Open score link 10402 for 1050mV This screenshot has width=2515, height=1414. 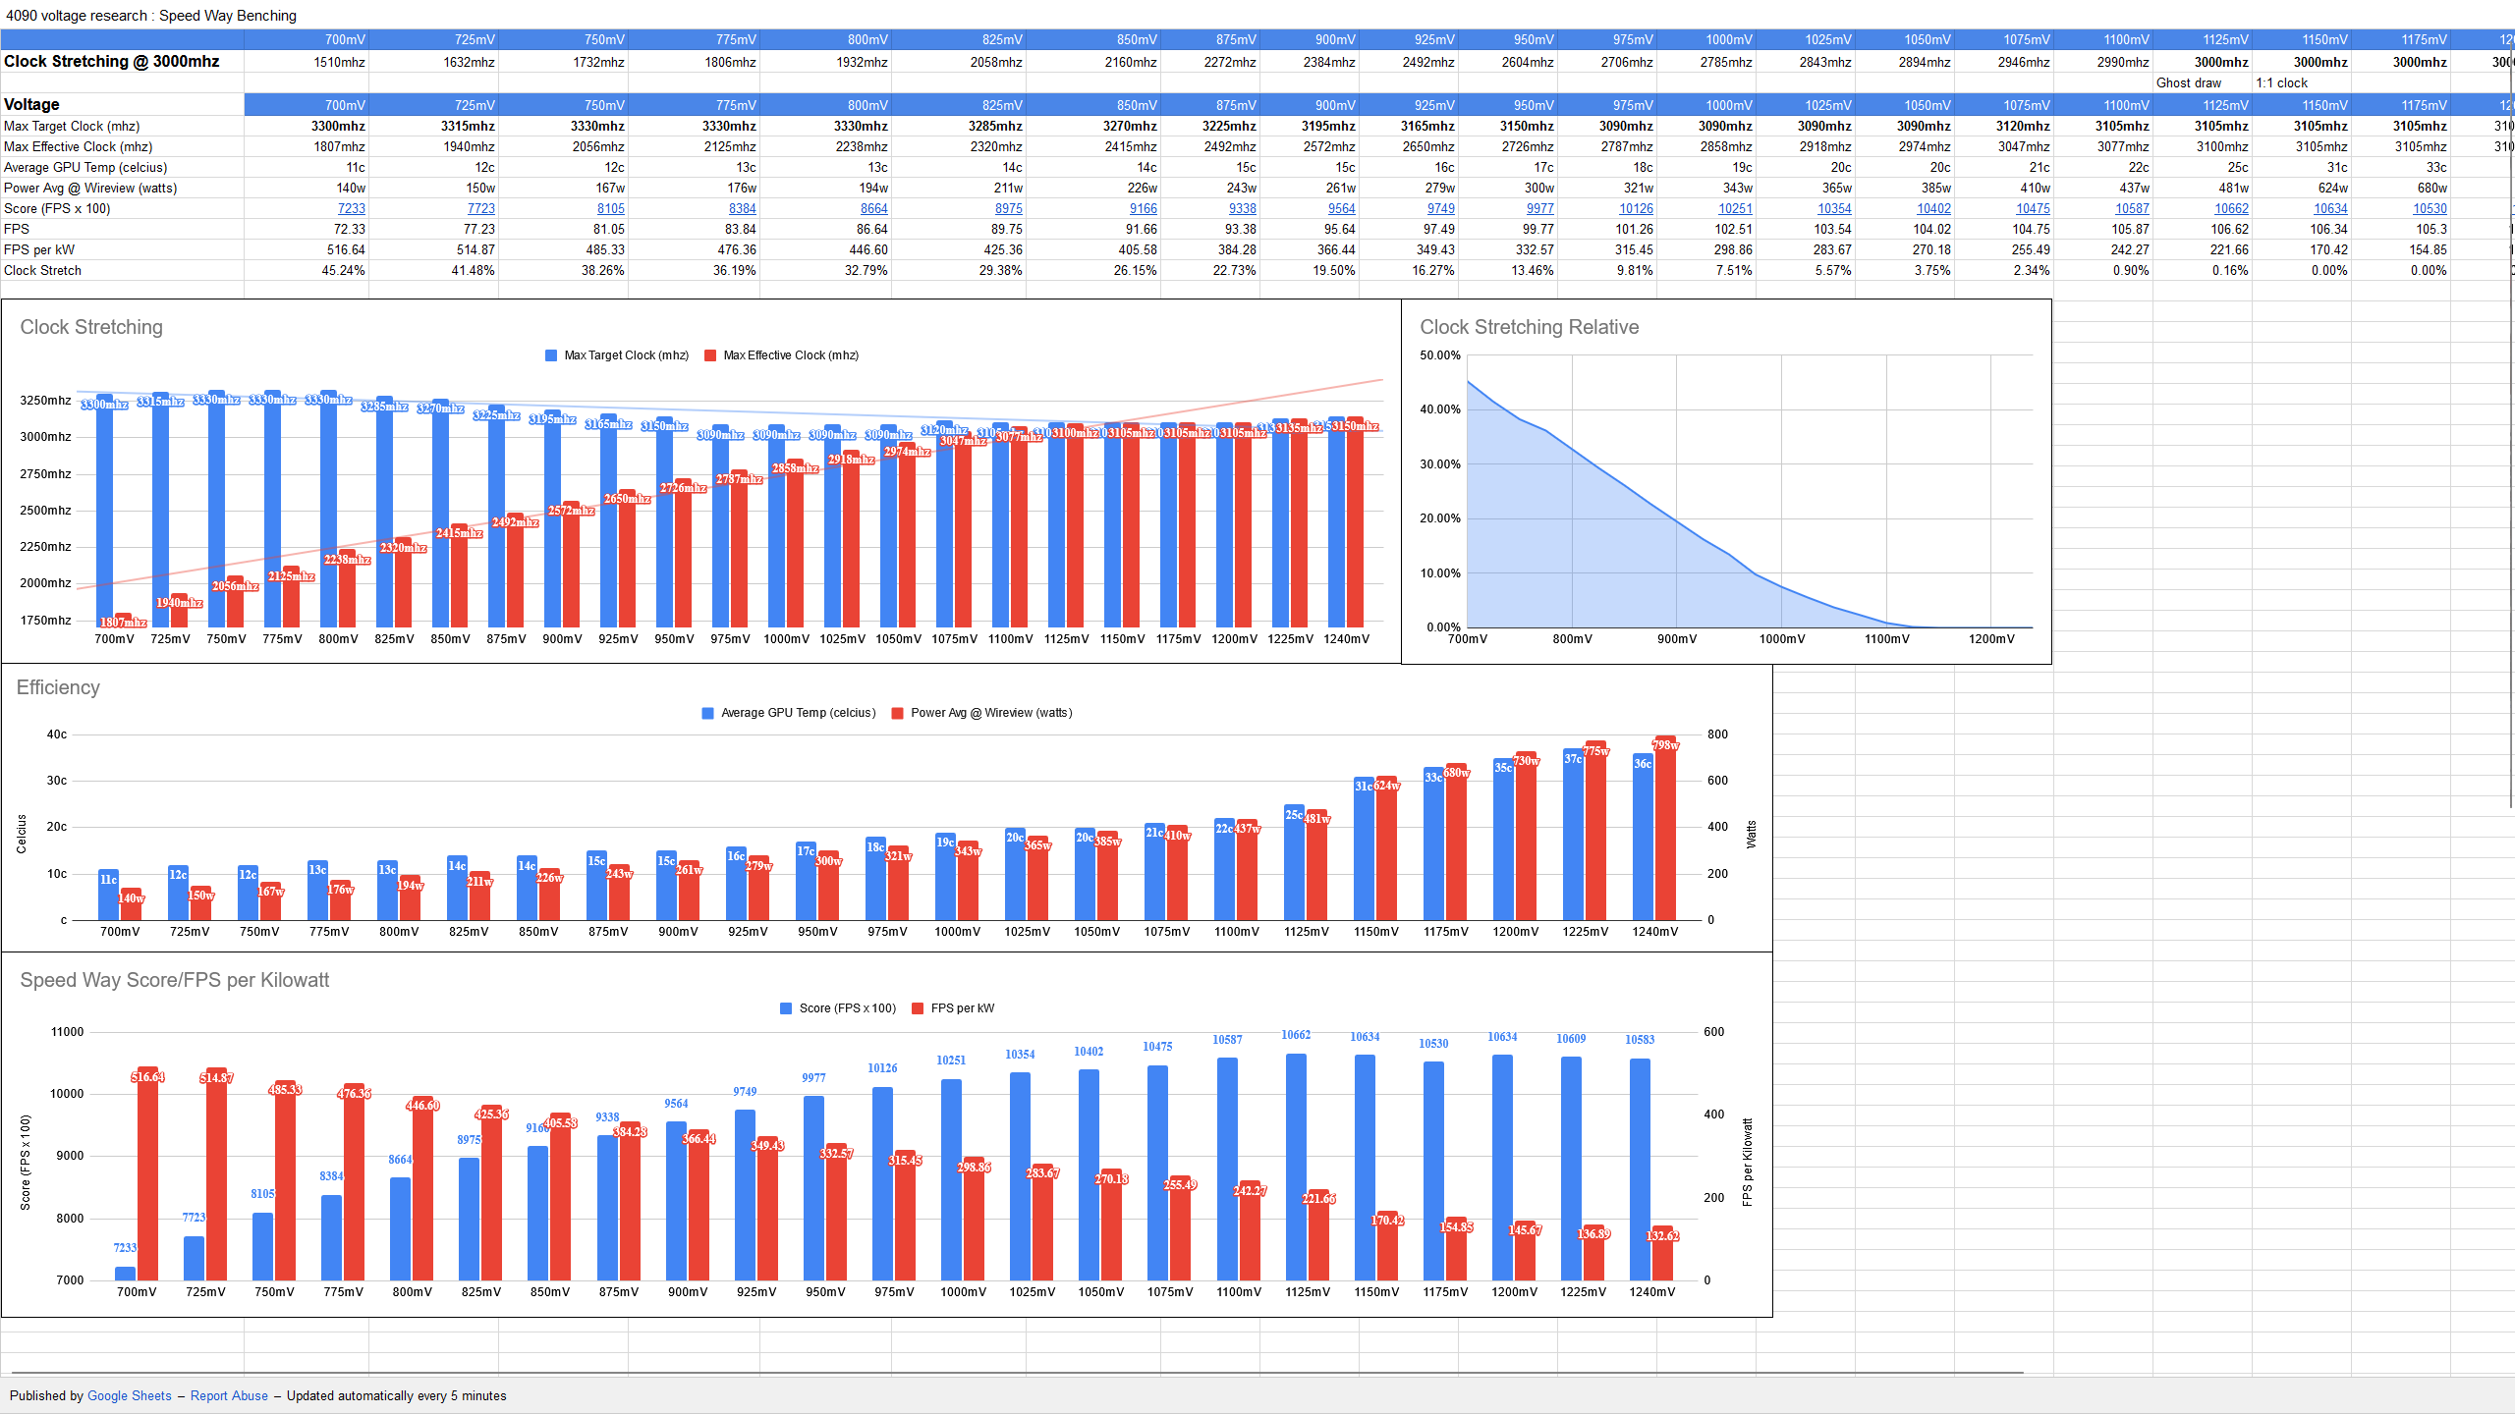click(x=1933, y=208)
